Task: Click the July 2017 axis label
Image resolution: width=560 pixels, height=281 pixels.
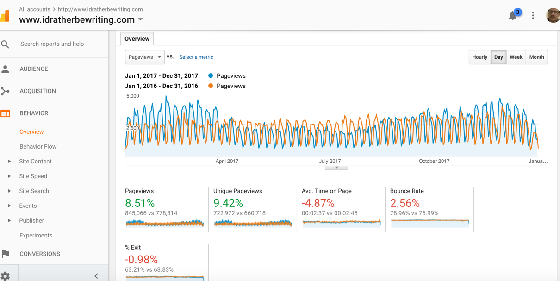Action: (x=330, y=162)
